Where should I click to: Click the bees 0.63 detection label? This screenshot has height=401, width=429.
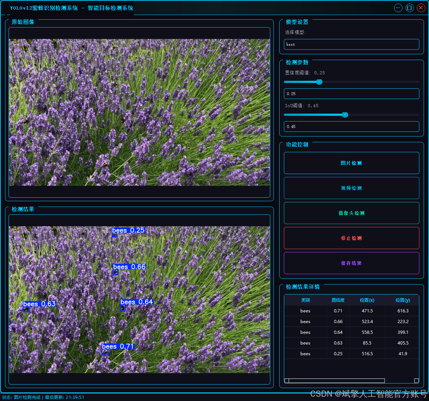coord(39,304)
